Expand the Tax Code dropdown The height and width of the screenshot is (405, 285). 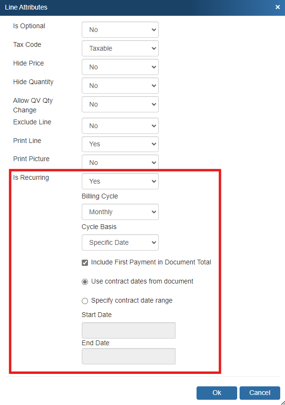[x=120, y=48]
